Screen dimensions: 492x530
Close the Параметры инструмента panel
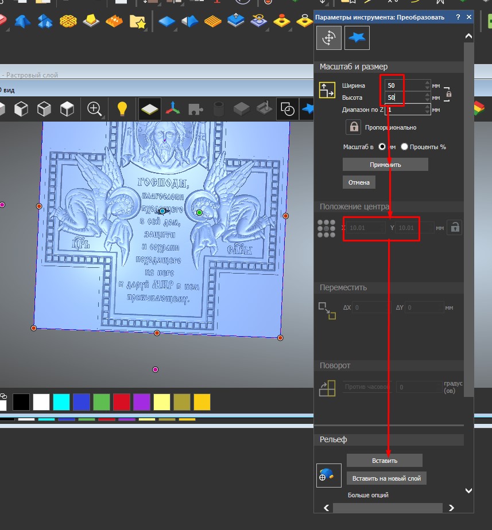coord(469,17)
